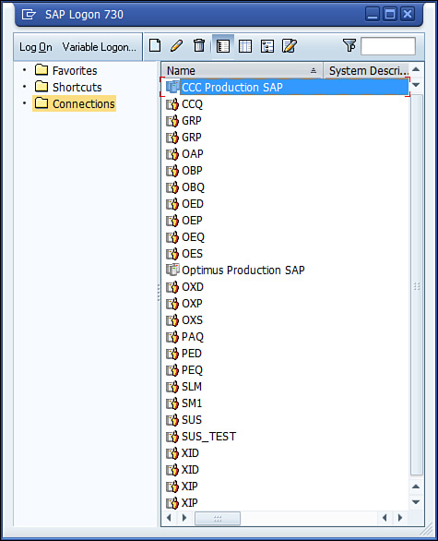Click the CCC Production SAP group icon
This screenshot has width=438, height=541.
coord(172,86)
